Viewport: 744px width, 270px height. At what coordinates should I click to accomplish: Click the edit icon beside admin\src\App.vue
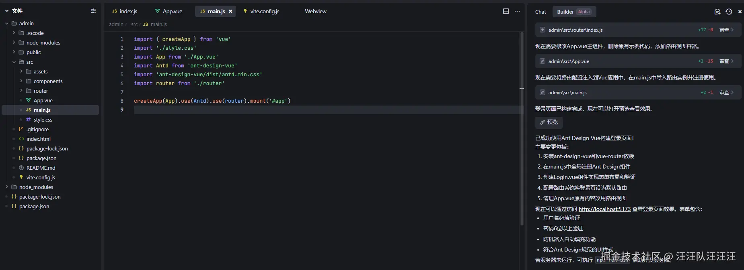tap(543, 61)
